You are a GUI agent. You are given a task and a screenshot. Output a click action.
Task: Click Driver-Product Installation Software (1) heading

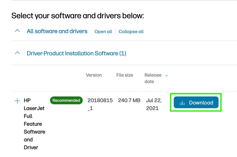[x=76, y=53]
